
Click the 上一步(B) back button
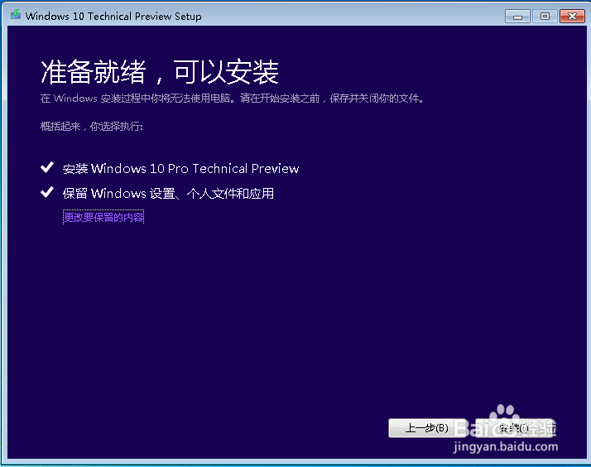426,428
